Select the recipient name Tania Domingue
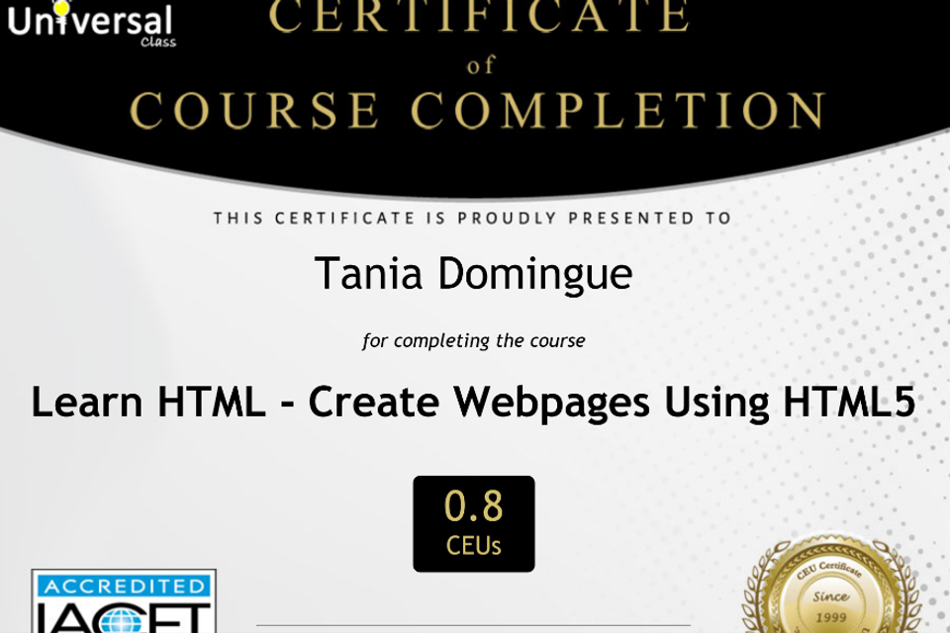The height and width of the screenshot is (633, 950). (473, 274)
